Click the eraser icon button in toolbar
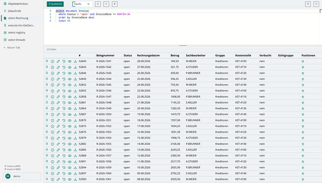The image size is (322, 183). (115, 4)
